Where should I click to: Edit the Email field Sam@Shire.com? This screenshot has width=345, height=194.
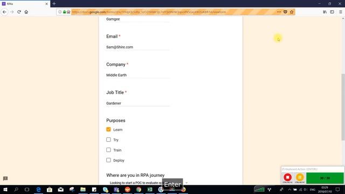click(x=138, y=47)
